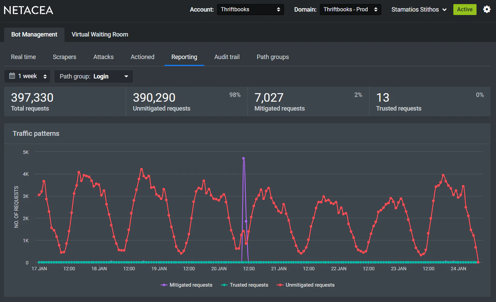The height and width of the screenshot is (302, 496).
Task: Expand the Stamatios Stithos user menu
Action: tap(419, 9)
